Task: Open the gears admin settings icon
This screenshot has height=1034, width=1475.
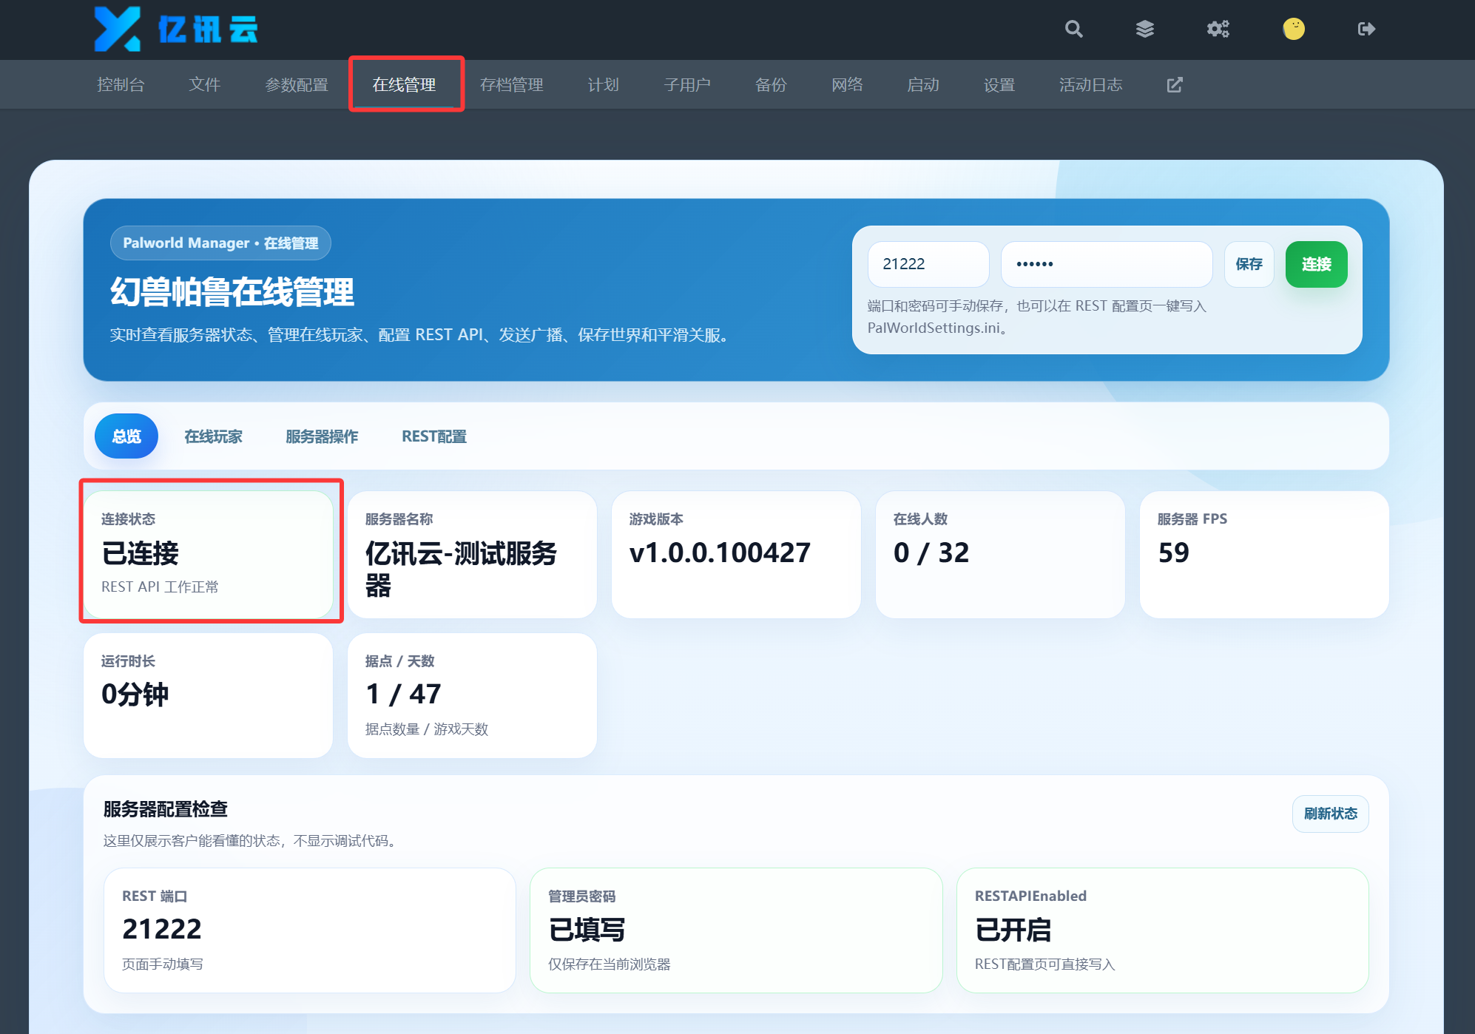Action: [x=1218, y=29]
